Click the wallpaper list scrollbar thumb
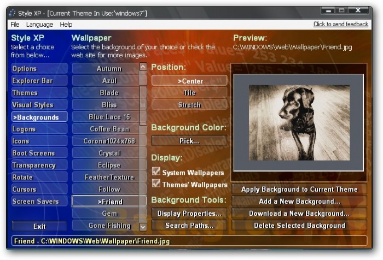The height and width of the screenshot is (260, 383). coord(143,105)
